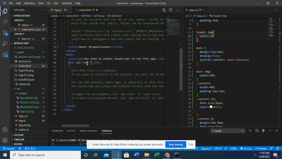Open index.css in the explorer
The height and width of the screenshot is (159, 282).
[x=24, y=129]
